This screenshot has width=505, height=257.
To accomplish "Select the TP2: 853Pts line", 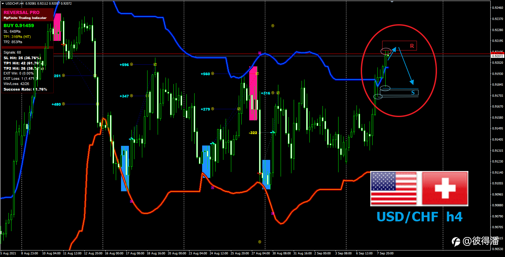I will [13, 42].
